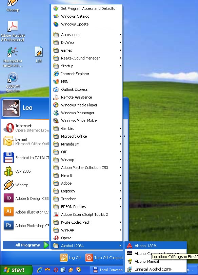Click the Log Off button
Screen dimensions: 198x275
[x=71, y=258]
